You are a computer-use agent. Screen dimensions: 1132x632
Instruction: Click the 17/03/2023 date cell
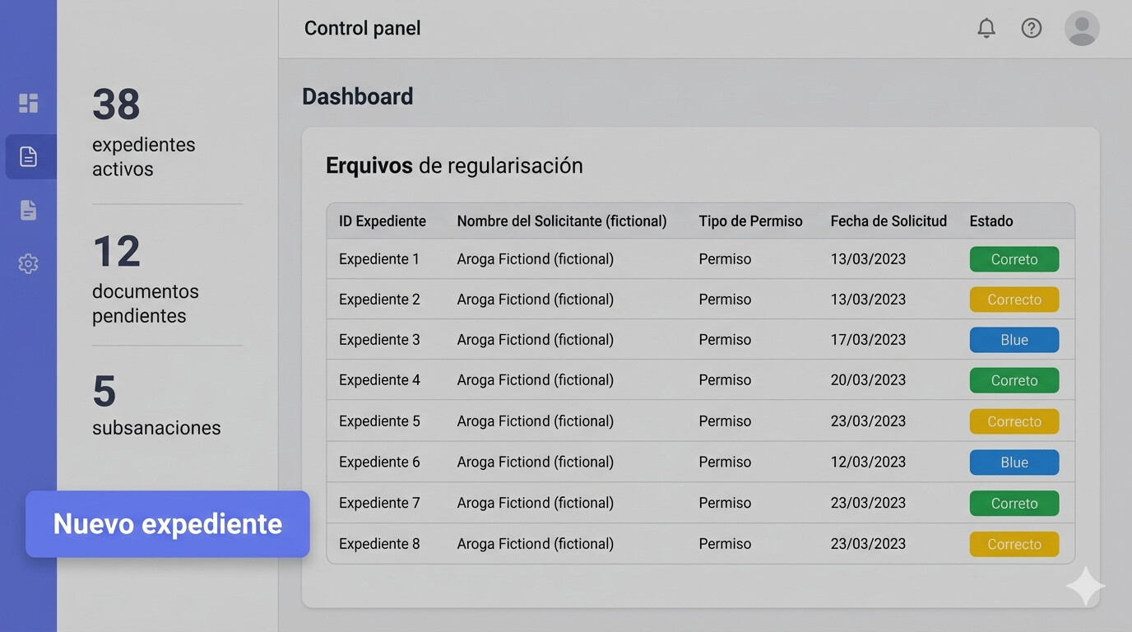coord(868,340)
